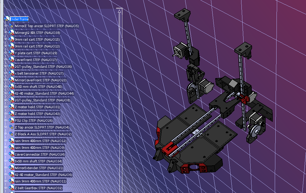This screenshot has height=193, width=306.
Task: Expand the MirrorCoverFront.STEP (NAUO23) tree node
Action: (6, 80)
